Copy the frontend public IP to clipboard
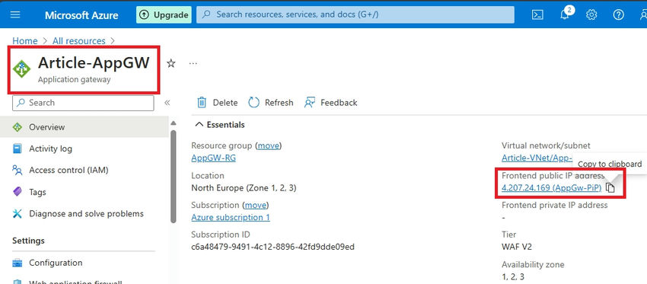Viewport: 647px width, 284px height. (610, 188)
